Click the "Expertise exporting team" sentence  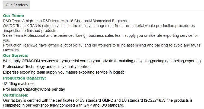point(64,72)
